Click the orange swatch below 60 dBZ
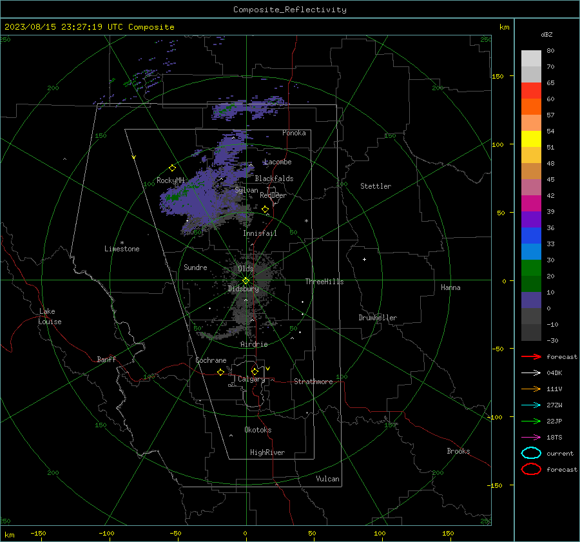This screenshot has height=542, width=580. tap(531, 106)
